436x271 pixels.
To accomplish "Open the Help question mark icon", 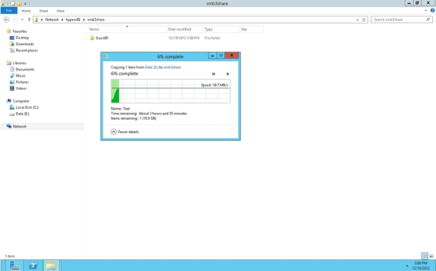I will point(433,11).
